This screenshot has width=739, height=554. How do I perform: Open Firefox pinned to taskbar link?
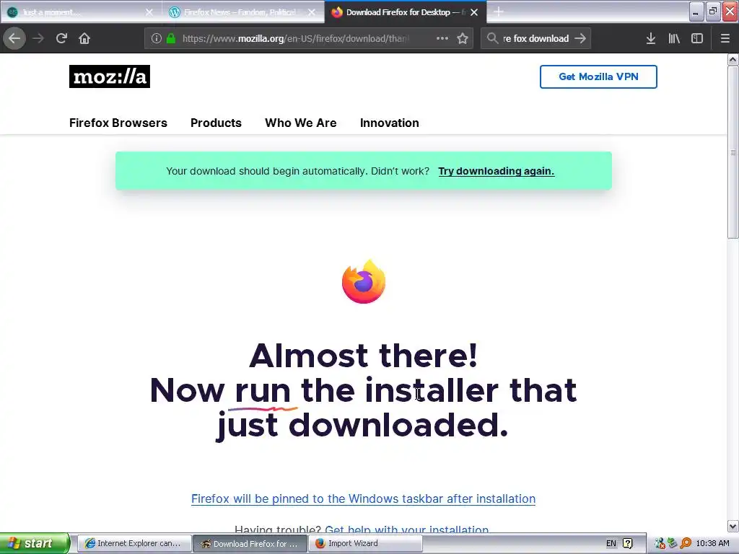click(x=364, y=499)
